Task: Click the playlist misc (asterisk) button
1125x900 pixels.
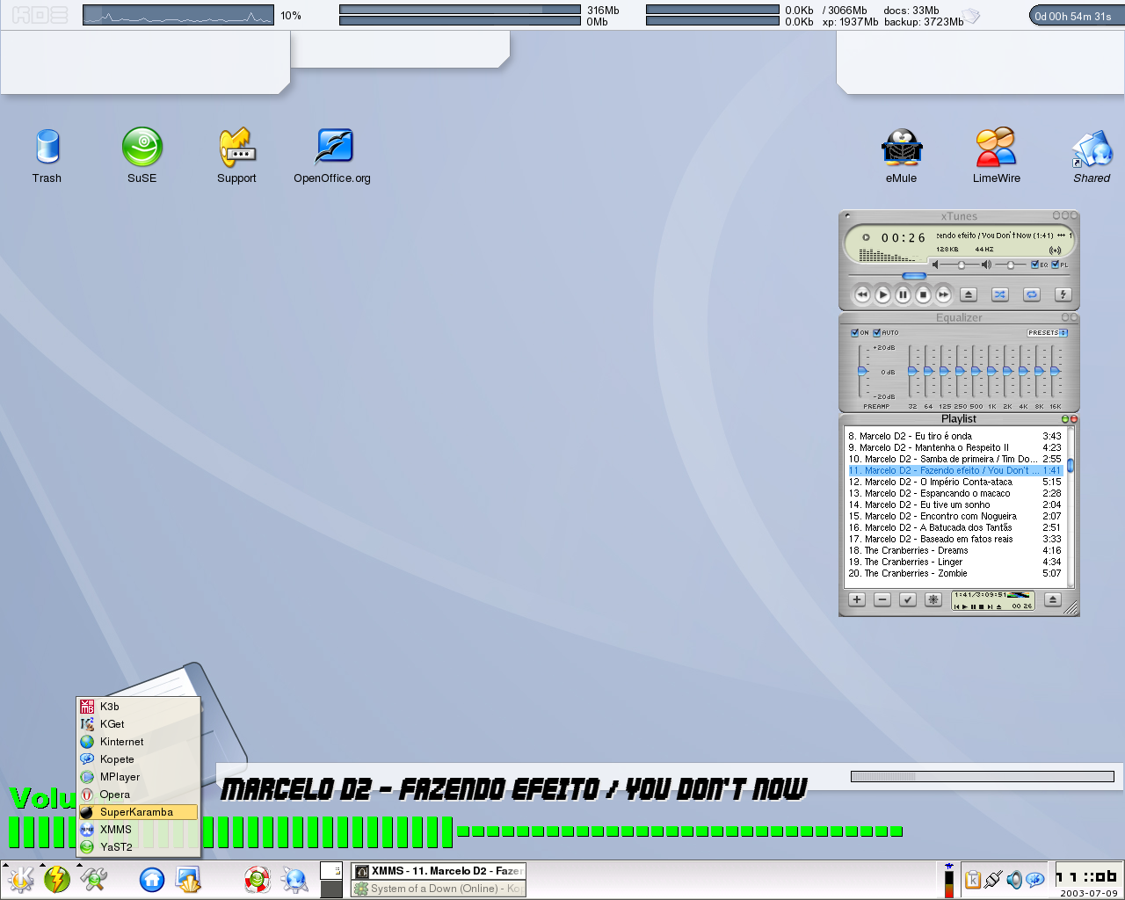Action: pyautogui.click(x=933, y=600)
